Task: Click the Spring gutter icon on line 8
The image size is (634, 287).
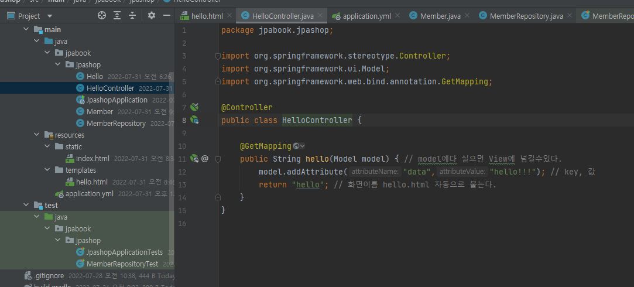Action: (x=194, y=120)
